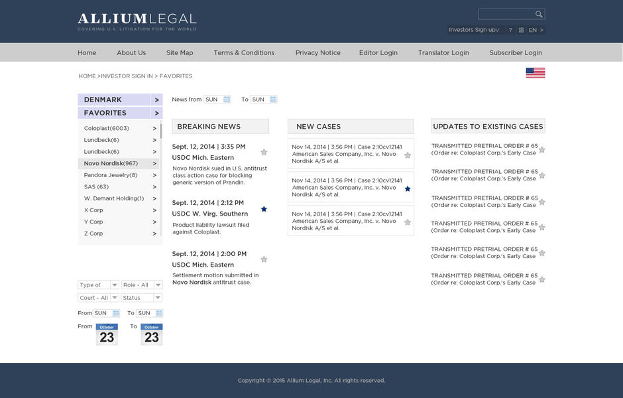Click HOME in the breadcrumb
The image size is (623, 398).
(x=87, y=76)
